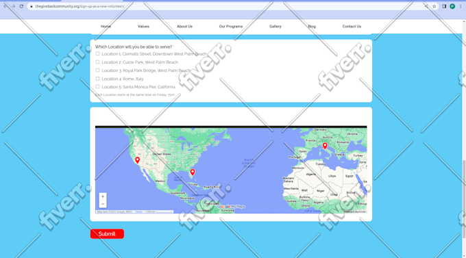This screenshot has width=466, height=258.
Task: Check Location 2 Currie Park checkbox
Action: point(97,62)
